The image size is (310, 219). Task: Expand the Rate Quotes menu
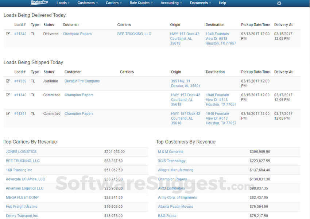(141, 3)
